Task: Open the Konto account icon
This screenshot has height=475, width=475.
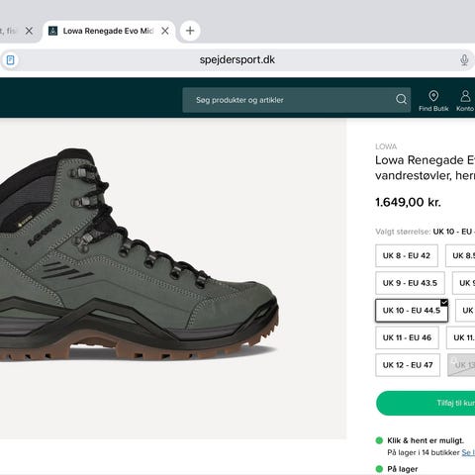Action: (465, 101)
